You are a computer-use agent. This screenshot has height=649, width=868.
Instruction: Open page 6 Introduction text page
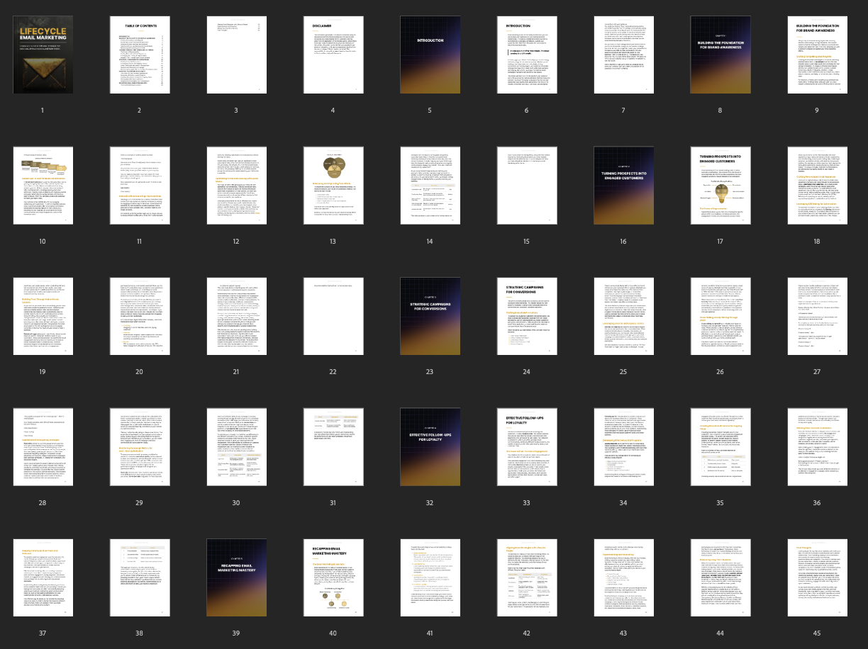tap(526, 55)
